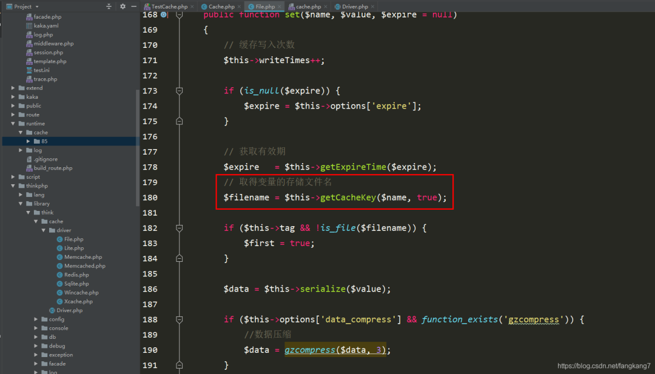Click line number 180 in gutter
This screenshot has height=374, width=655.
150,198
